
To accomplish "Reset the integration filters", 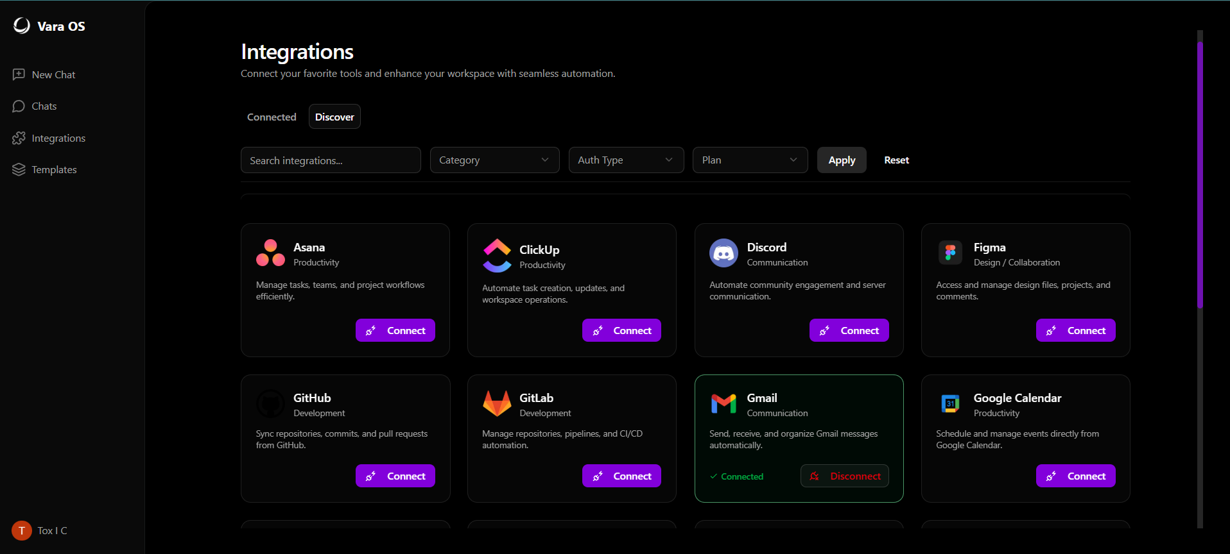I will 896,160.
